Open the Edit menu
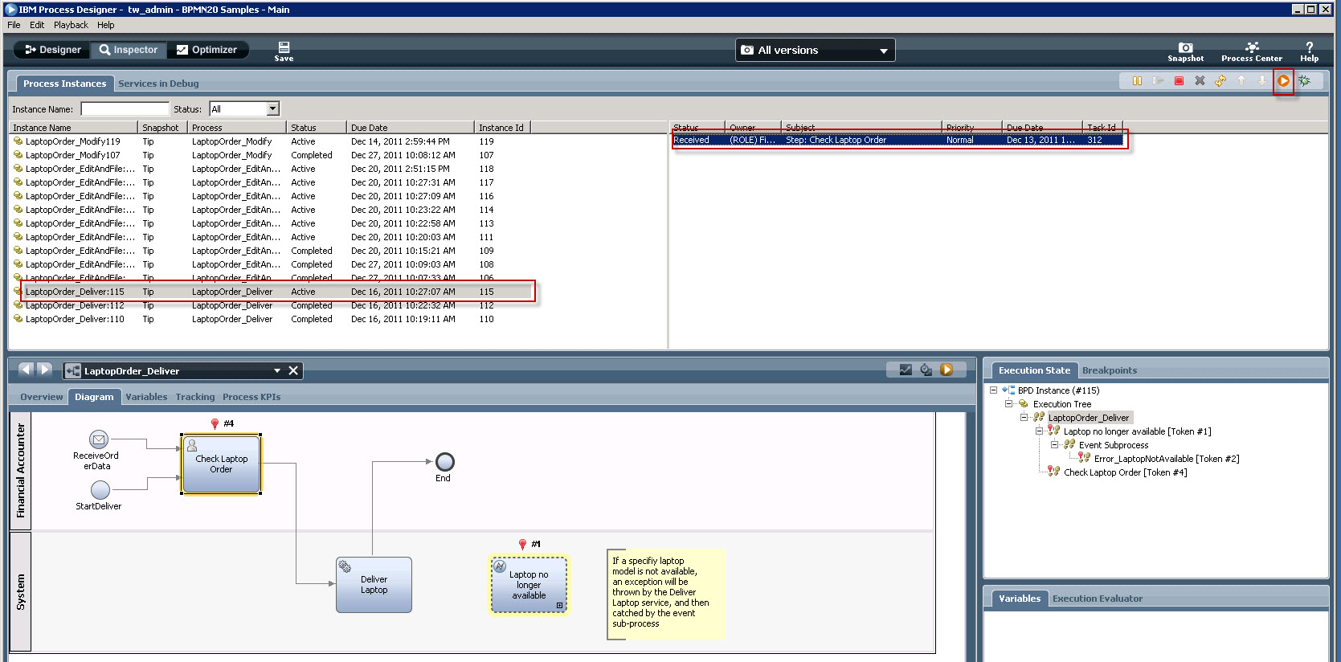 click(x=37, y=25)
